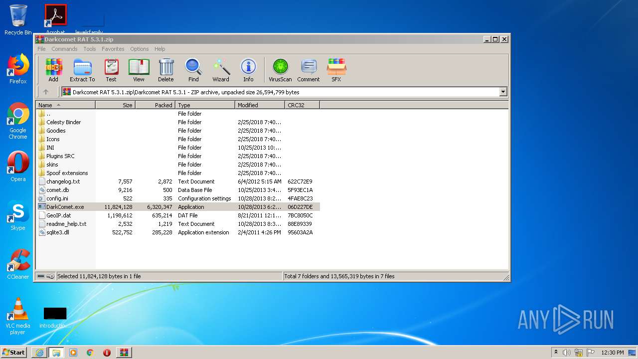This screenshot has width=638, height=359.
Task: Click the volume tray icon
Action: [567, 353]
